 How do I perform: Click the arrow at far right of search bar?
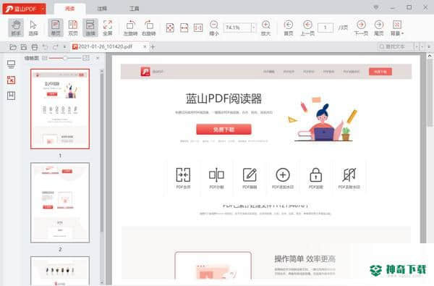pos(429,46)
